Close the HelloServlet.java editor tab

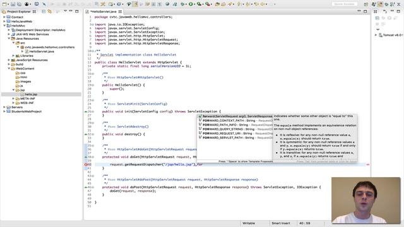point(120,11)
